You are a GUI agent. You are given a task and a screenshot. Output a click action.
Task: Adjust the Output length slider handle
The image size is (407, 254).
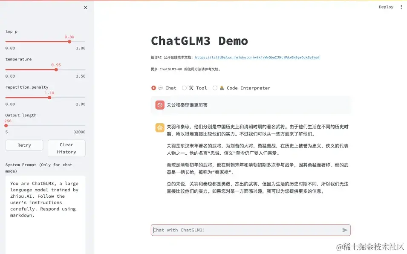pyautogui.click(x=6, y=126)
